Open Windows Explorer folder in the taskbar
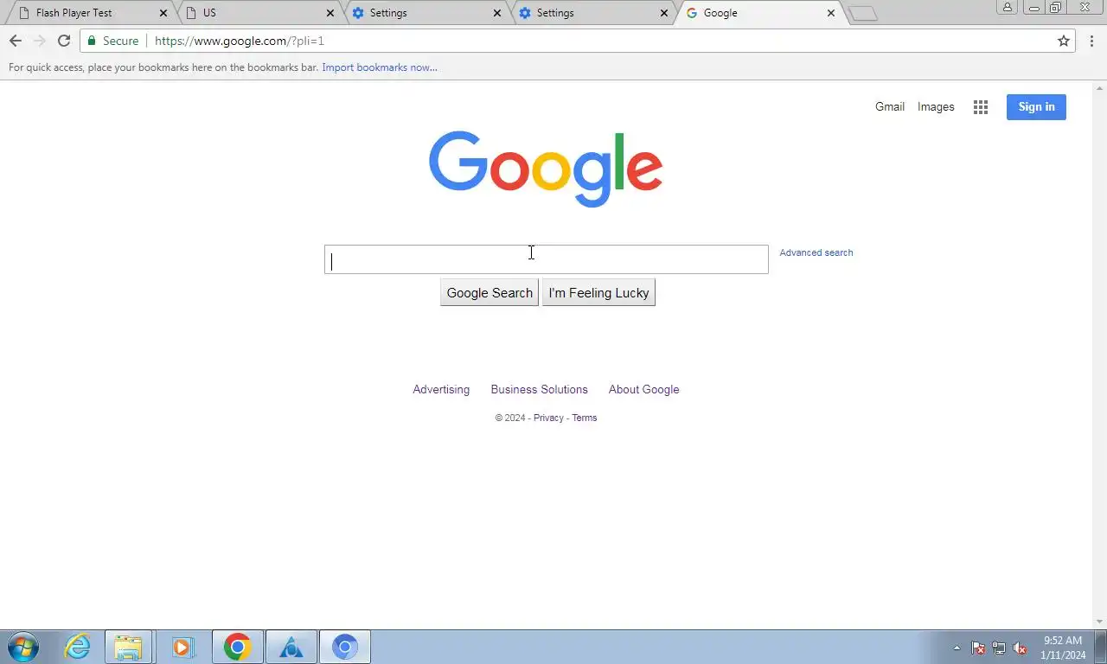Viewport: 1107px width, 664px height. coord(129,647)
